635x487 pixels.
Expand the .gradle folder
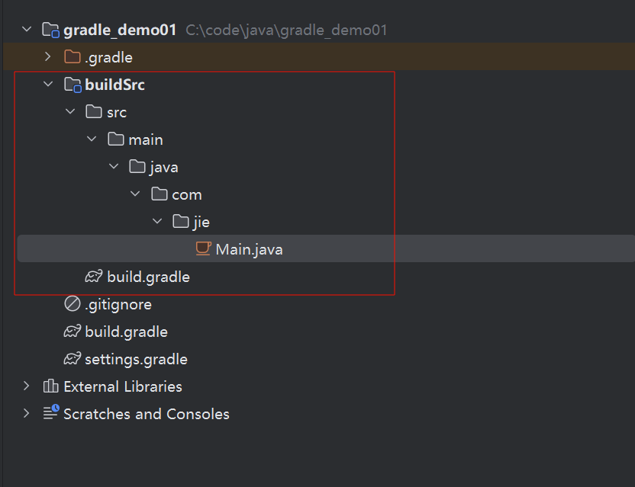point(48,57)
